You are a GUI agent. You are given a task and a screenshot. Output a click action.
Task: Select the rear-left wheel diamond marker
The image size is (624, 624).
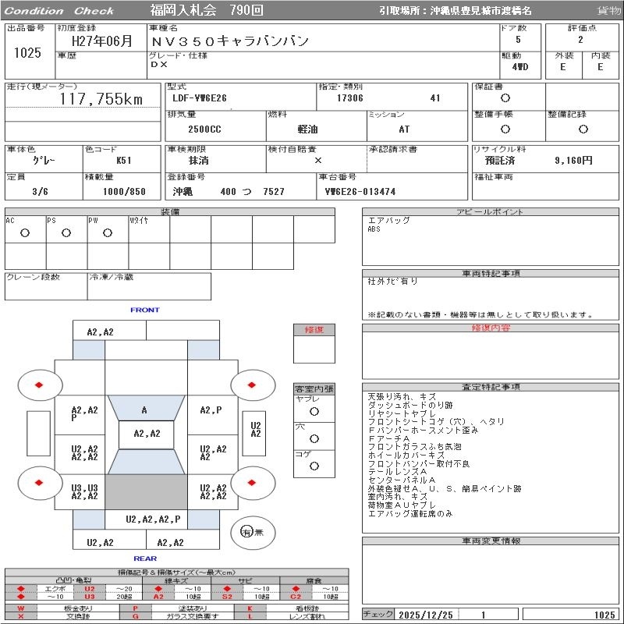[x=38, y=483]
